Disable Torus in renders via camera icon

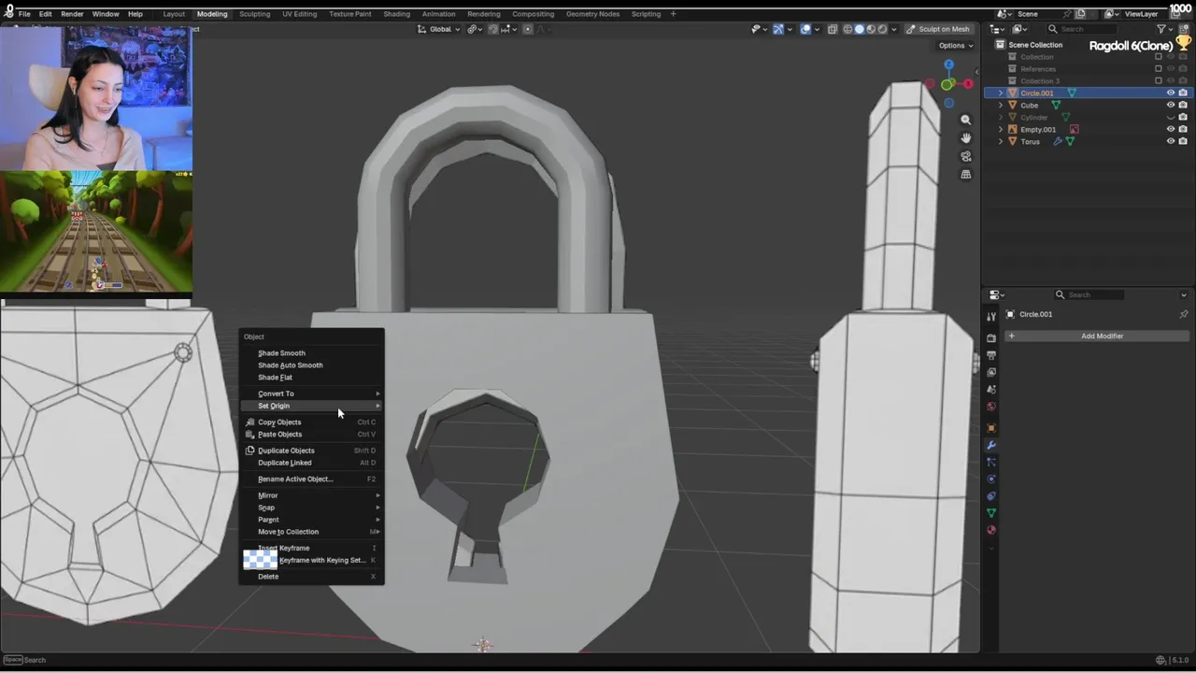tap(1183, 141)
